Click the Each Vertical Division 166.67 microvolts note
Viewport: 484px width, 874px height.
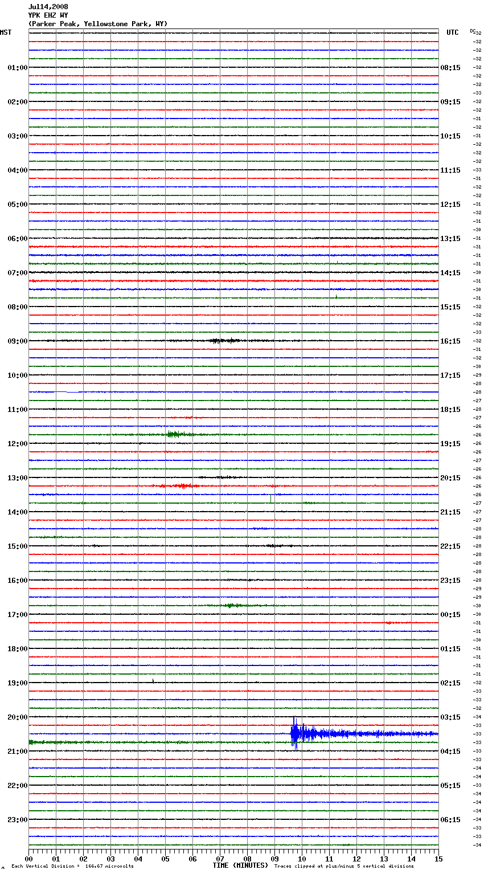pyautogui.click(x=73, y=866)
